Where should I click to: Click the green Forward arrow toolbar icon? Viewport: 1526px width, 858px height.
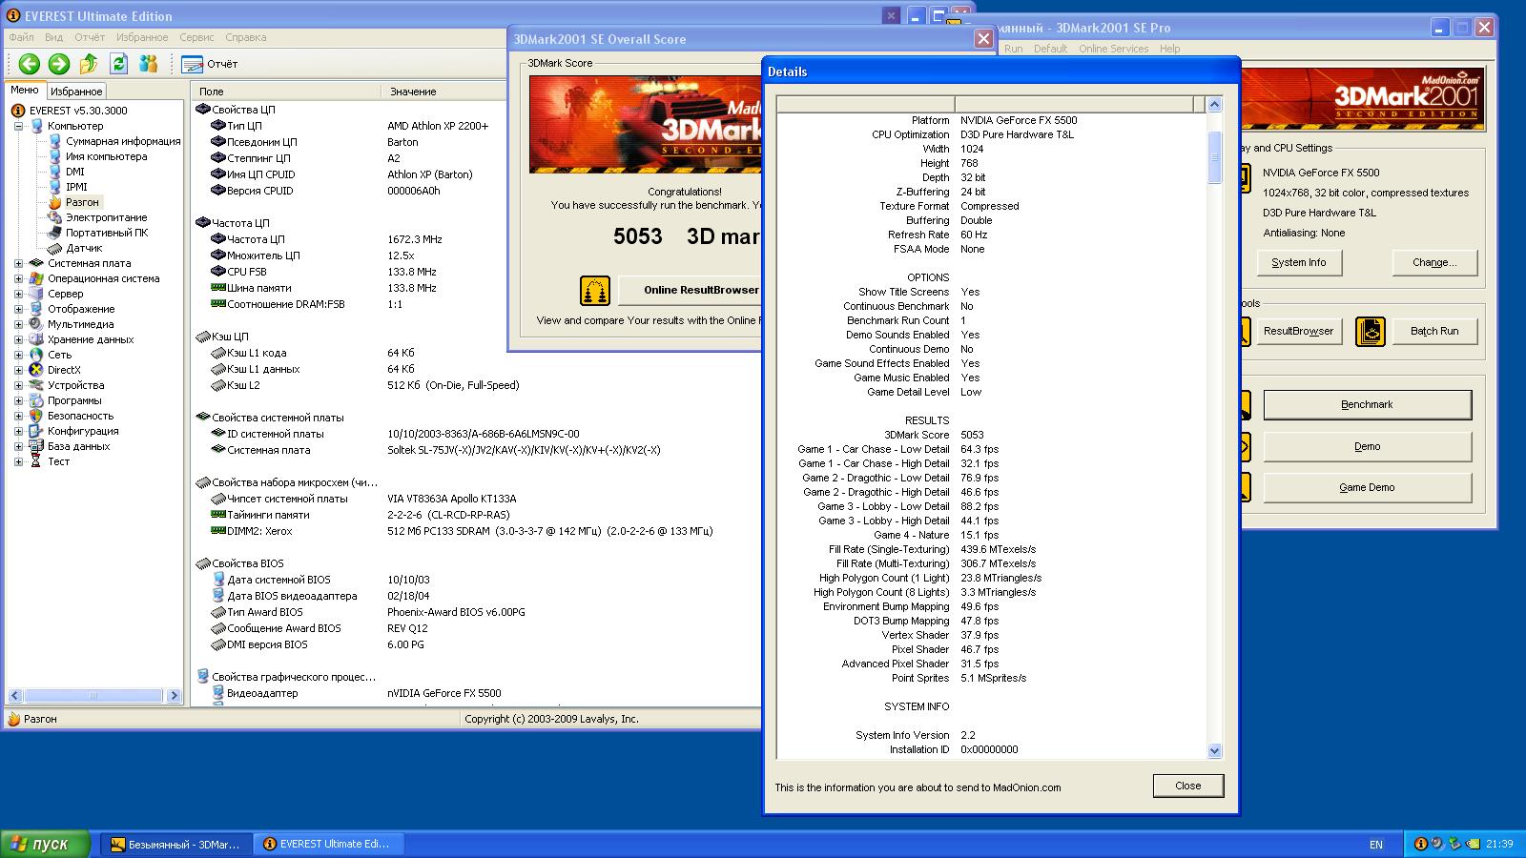(x=59, y=64)
